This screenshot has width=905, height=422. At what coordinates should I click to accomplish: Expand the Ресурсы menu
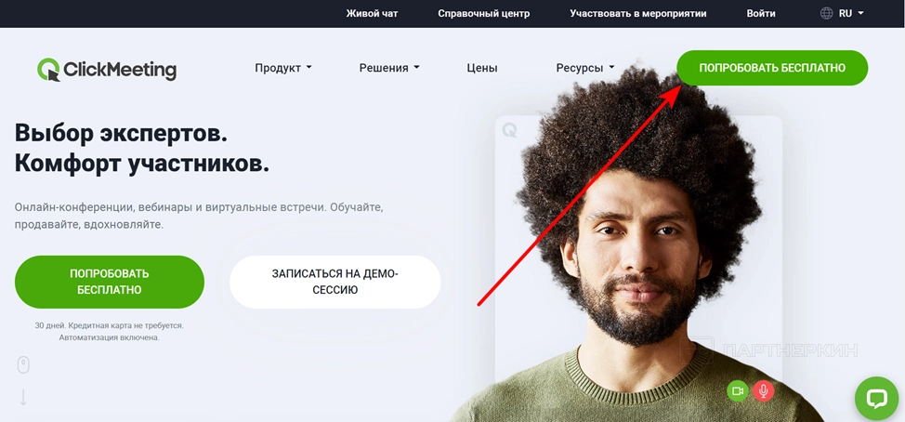(585, 68)
